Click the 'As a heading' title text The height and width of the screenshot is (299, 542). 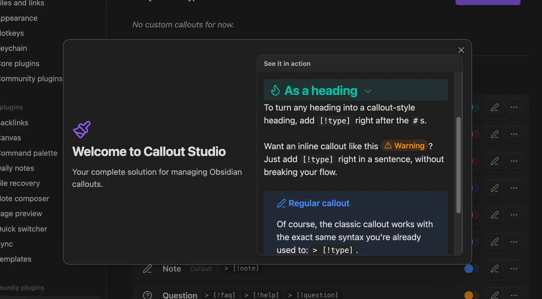[x=321, y=91]
